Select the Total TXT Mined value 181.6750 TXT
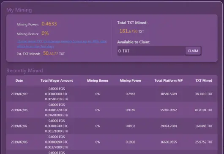Viewport: 224px width, 154px height. tap(131, 31)
